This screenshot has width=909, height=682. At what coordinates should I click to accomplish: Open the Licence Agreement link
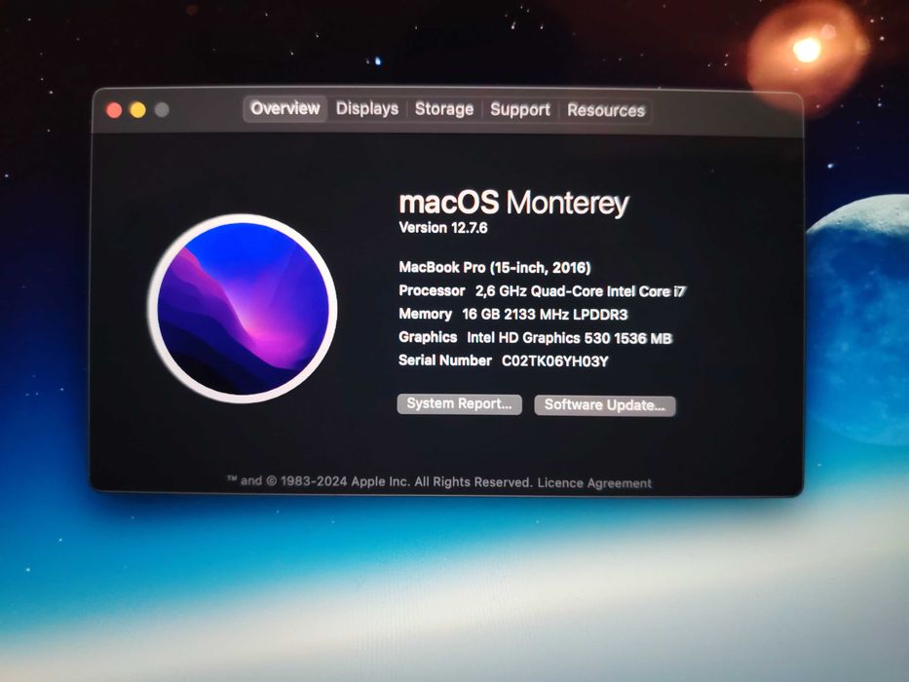click(x=594, y=483)
